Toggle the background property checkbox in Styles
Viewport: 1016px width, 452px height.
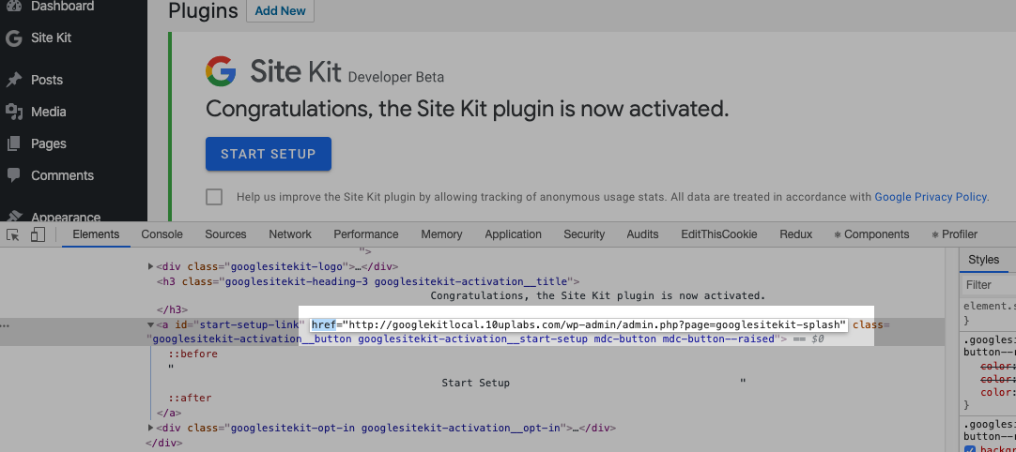[x=970, y=448]
